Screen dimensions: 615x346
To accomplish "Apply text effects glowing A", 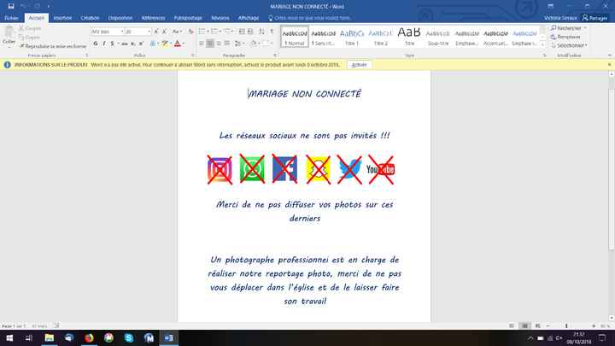I will click(x=153, y=44).
